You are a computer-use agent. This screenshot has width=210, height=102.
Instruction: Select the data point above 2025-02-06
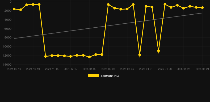click(x=108, y=5)
